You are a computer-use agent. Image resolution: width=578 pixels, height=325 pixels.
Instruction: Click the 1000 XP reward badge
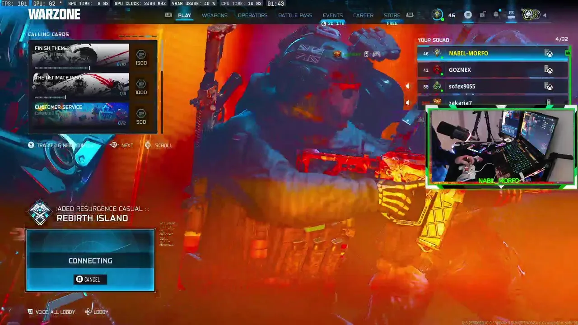click(x=141, y=87)
